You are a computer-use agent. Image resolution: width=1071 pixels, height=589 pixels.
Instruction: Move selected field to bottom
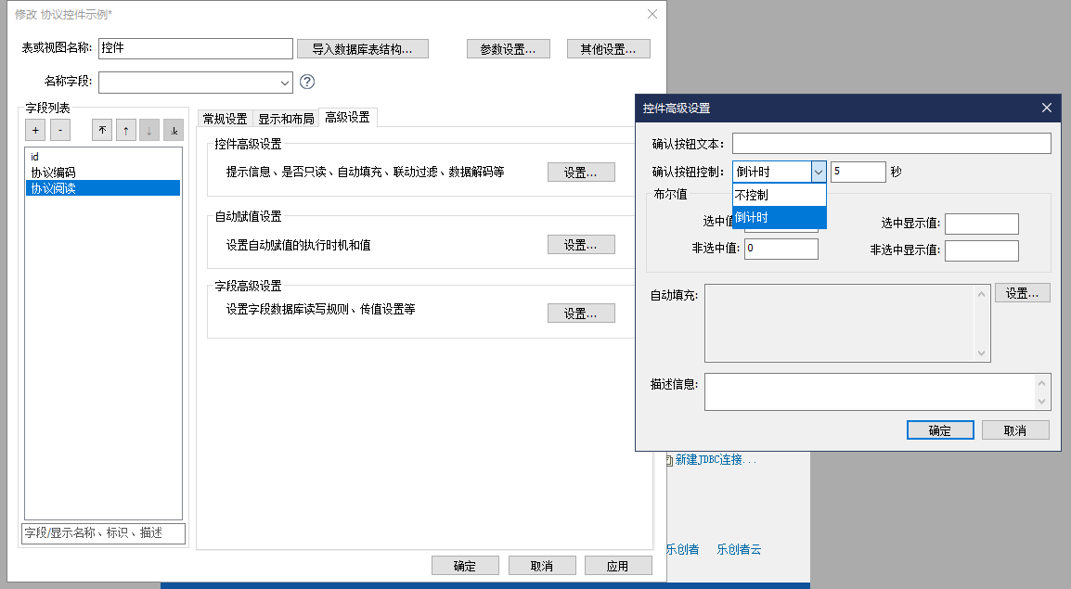[174, 131]
